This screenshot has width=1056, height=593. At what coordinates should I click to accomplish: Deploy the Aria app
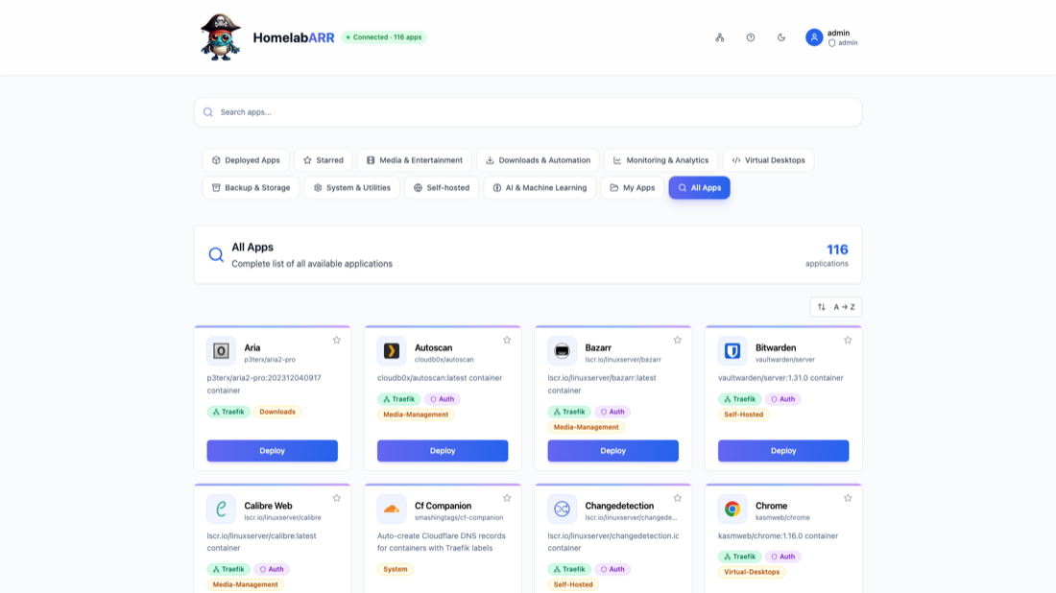click(x=272, y=451)
